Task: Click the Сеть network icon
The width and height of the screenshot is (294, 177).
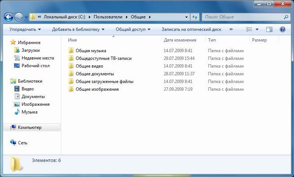Action: [13, 142]
